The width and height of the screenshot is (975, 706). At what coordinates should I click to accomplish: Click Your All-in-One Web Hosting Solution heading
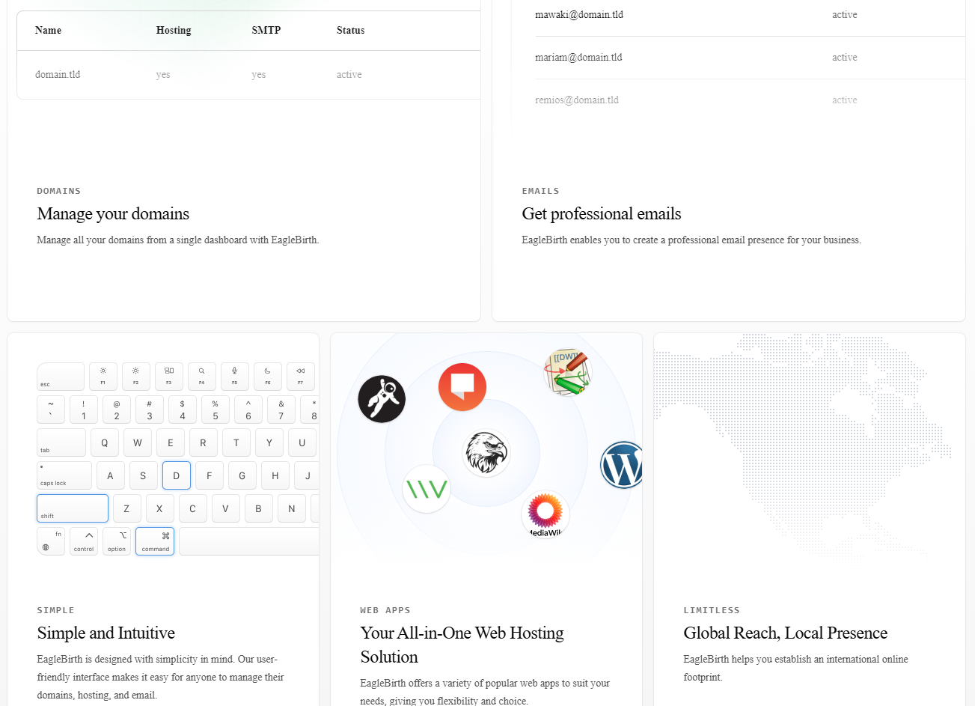point(462,645)
